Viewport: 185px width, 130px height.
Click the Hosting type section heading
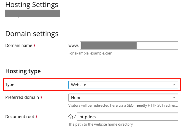[x=23, y=71]
